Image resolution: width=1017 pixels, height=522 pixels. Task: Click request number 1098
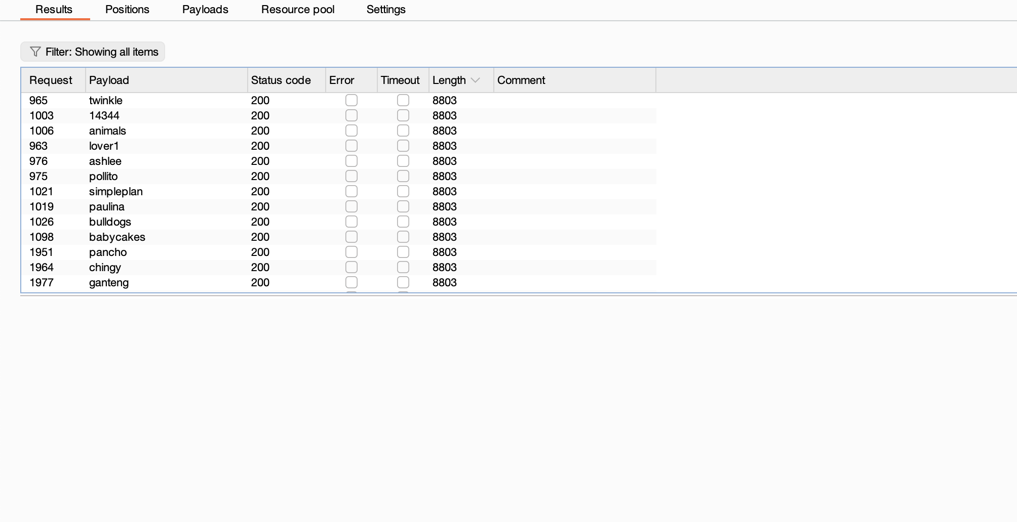point(42,237)
